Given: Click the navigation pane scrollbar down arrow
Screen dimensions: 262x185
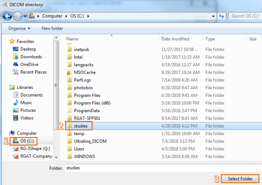Looking at the screenshot, I should 56,157.
